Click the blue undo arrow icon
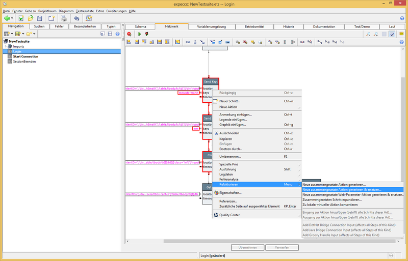 77,18
